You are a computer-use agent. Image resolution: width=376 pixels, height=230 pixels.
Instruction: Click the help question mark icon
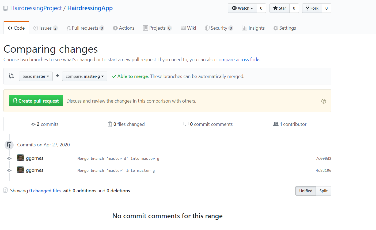click(324, 101)
